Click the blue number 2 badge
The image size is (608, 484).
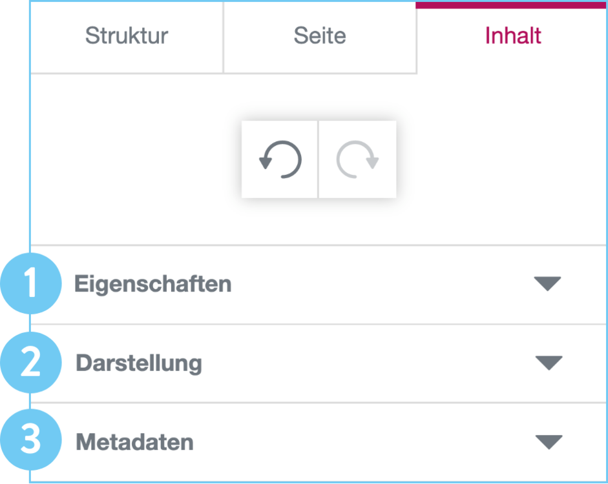31,363
